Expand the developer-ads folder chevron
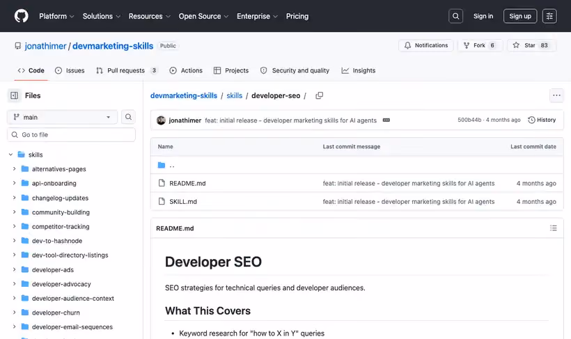Viewport: 571px width, 339px height. point(14,269)
